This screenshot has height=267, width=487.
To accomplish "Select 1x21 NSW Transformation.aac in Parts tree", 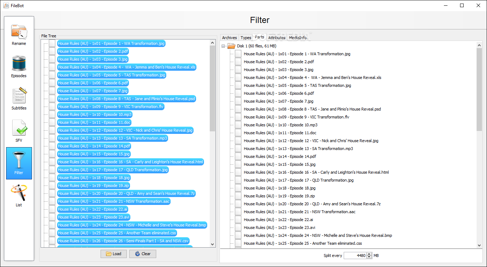I will pos(300,212).
